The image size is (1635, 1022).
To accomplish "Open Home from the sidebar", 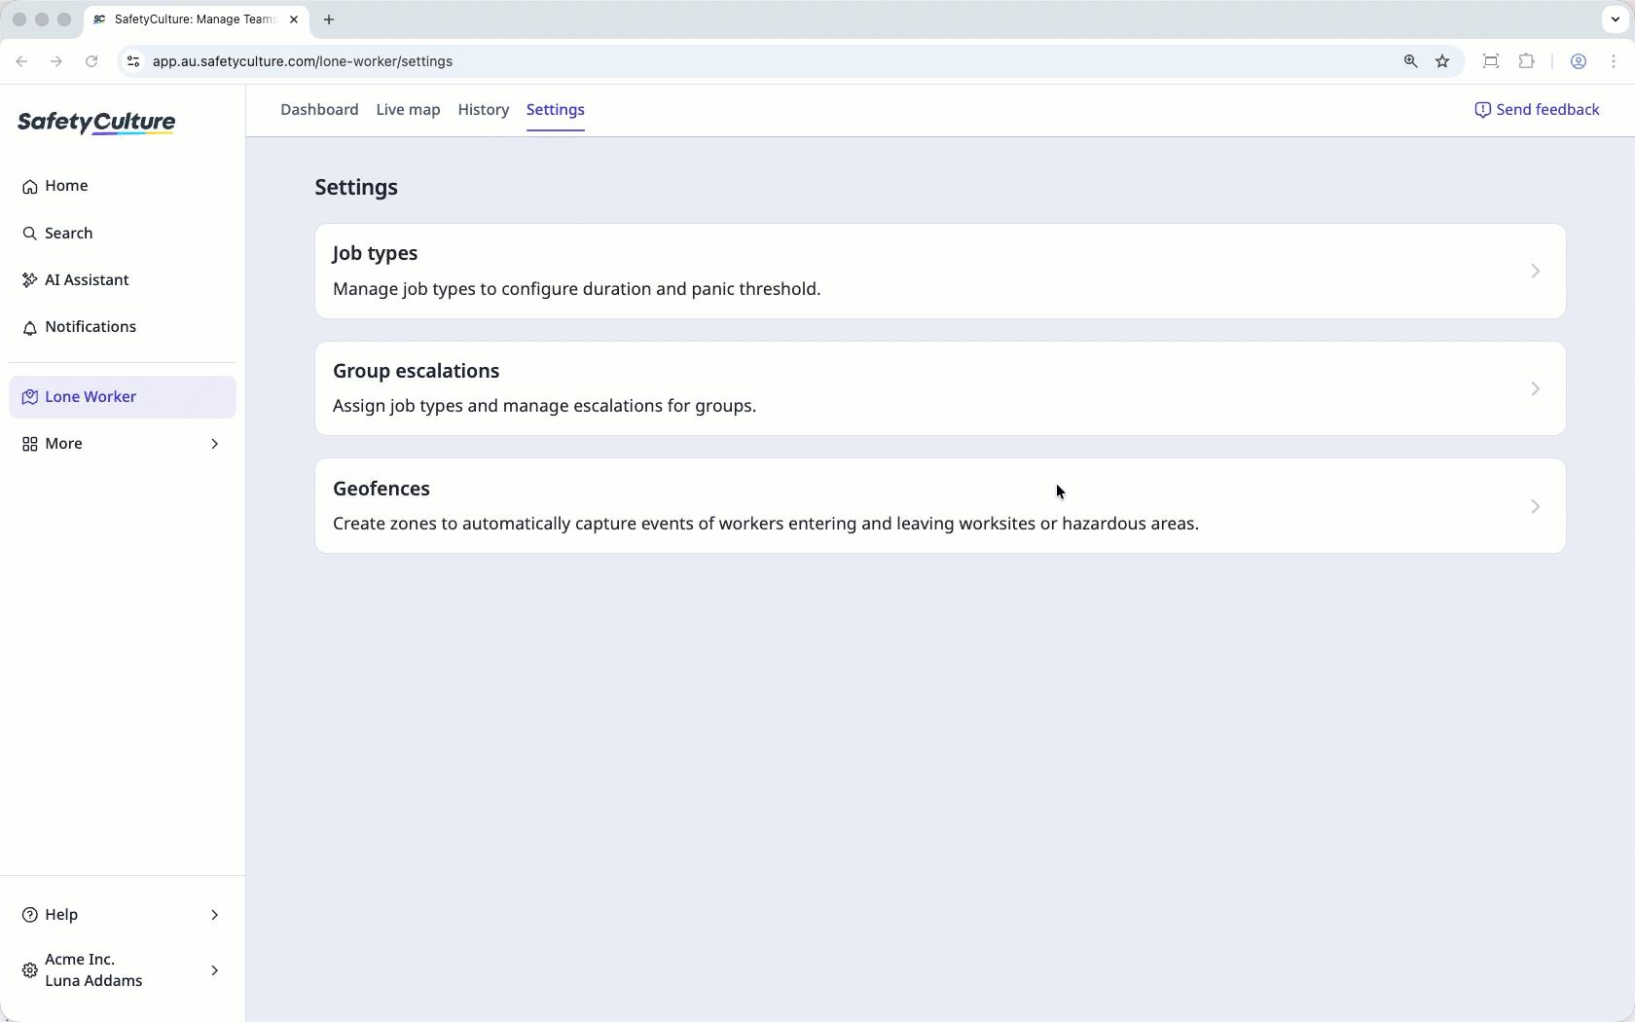I will pos(123,186).
